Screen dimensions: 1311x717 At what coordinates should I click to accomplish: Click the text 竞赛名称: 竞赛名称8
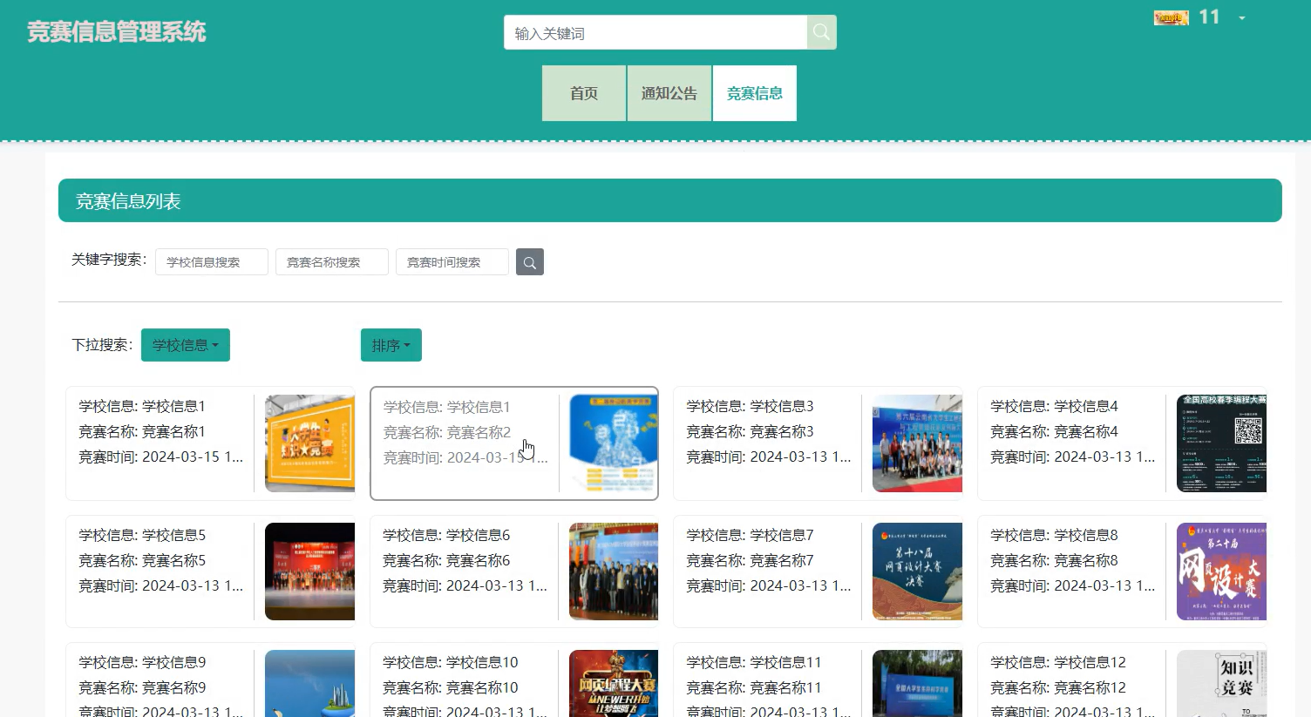[1054, 560]
